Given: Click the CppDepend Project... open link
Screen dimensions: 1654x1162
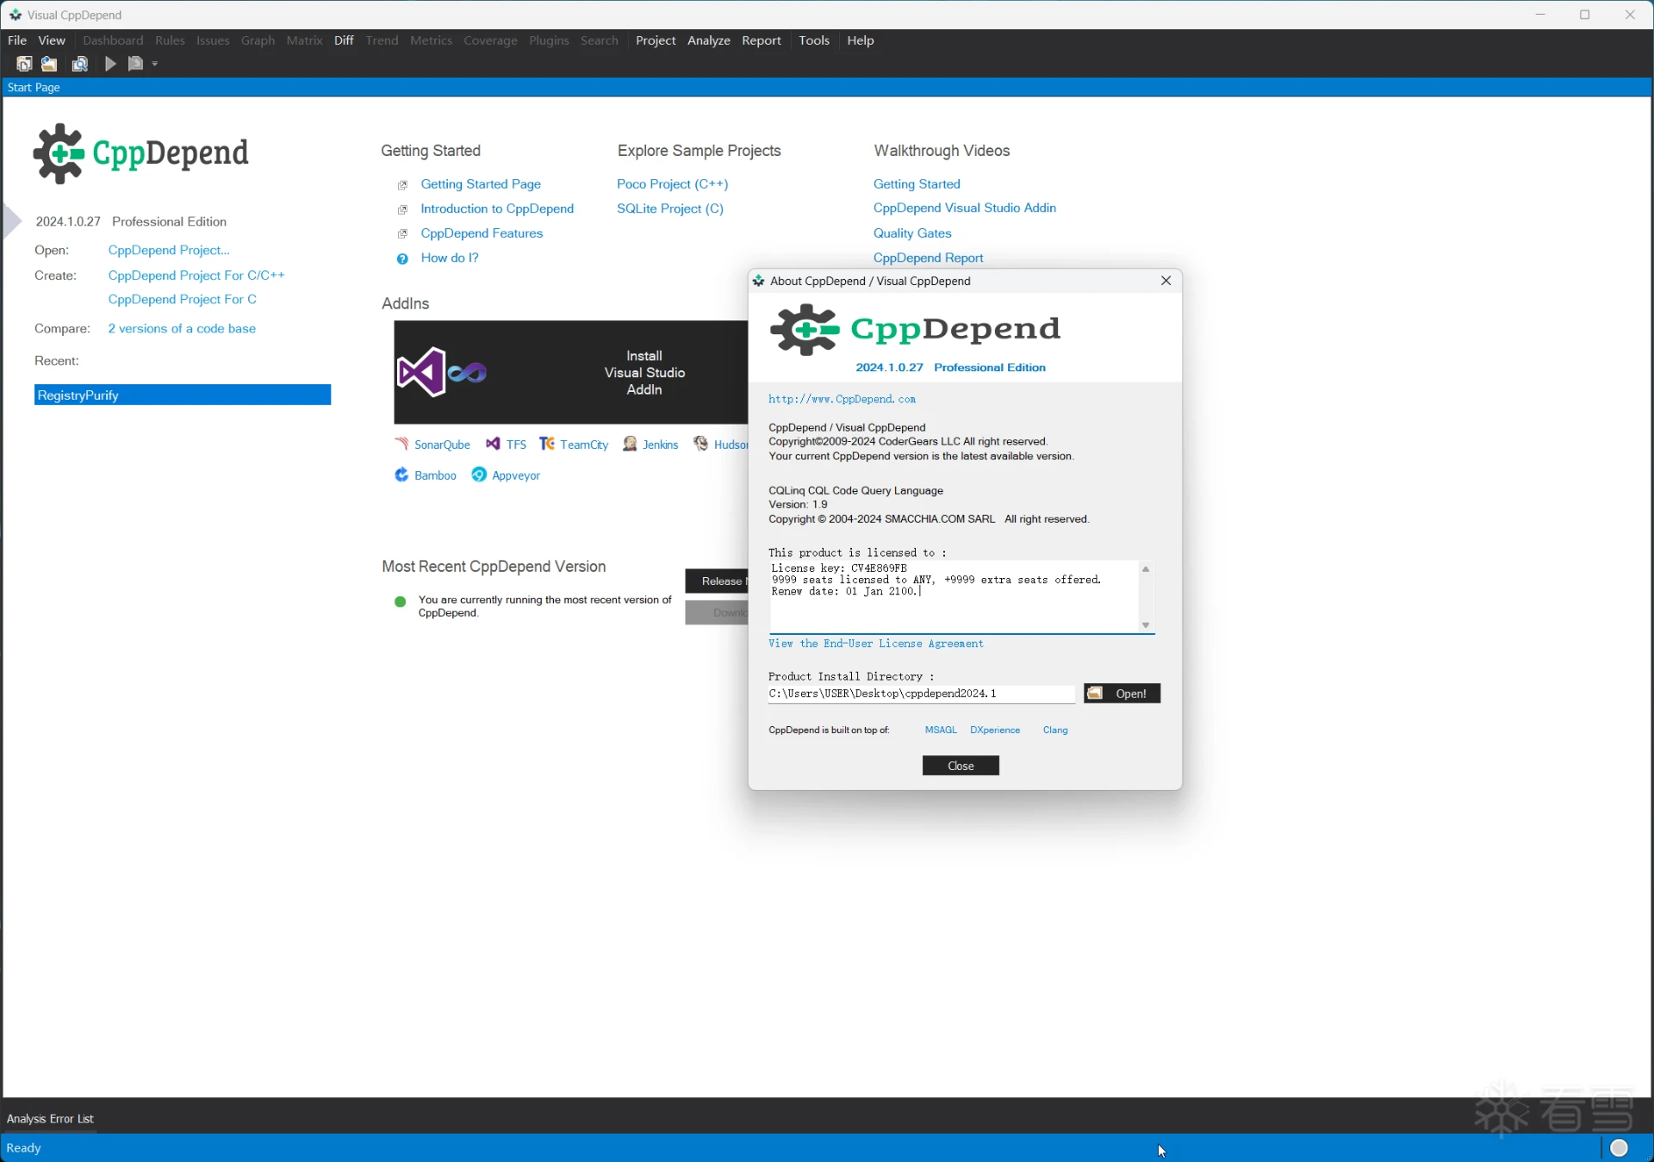Looking at the screenshot, I should pos(169,250).
